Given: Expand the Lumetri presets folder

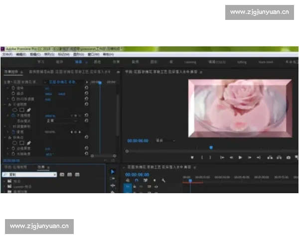Looking at the screenshot, I should [4, 186].
